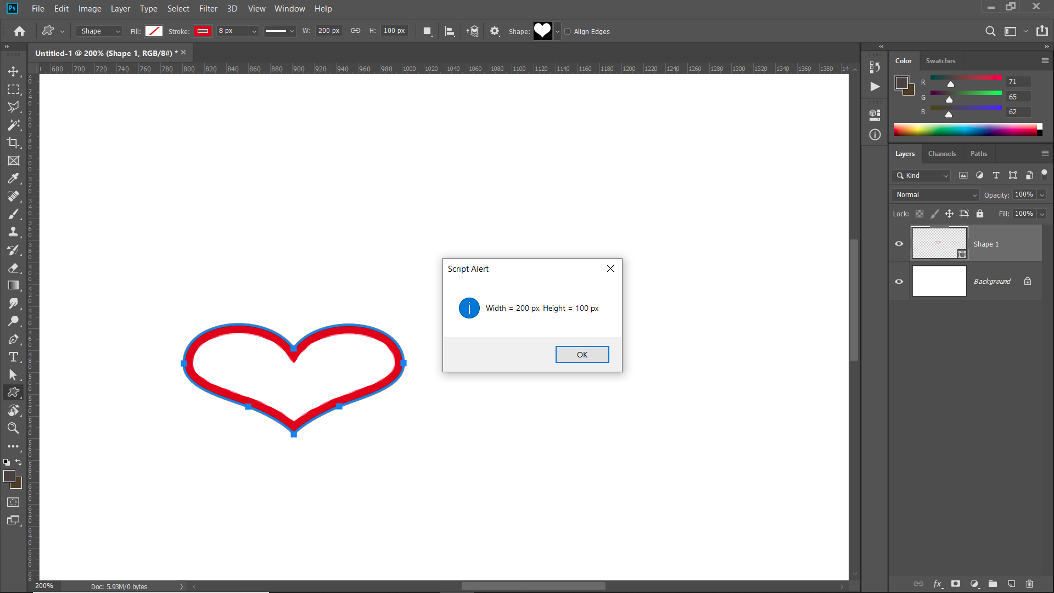Select the Eyedropper tool
Image resolution: width=1054 pixels, height=593 pixels.
point(13,178)
